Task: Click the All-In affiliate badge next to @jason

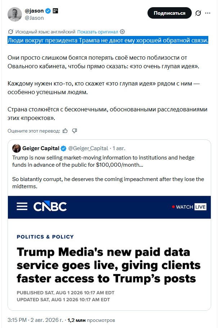Action: pos(55,11)
